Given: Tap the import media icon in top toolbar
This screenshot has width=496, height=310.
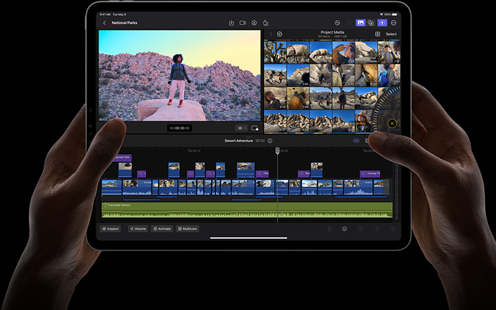Looking at the screenshot, I should click(231, 22).
